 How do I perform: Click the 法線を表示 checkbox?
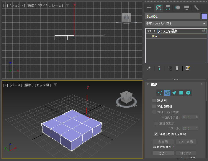click(156, 123)
